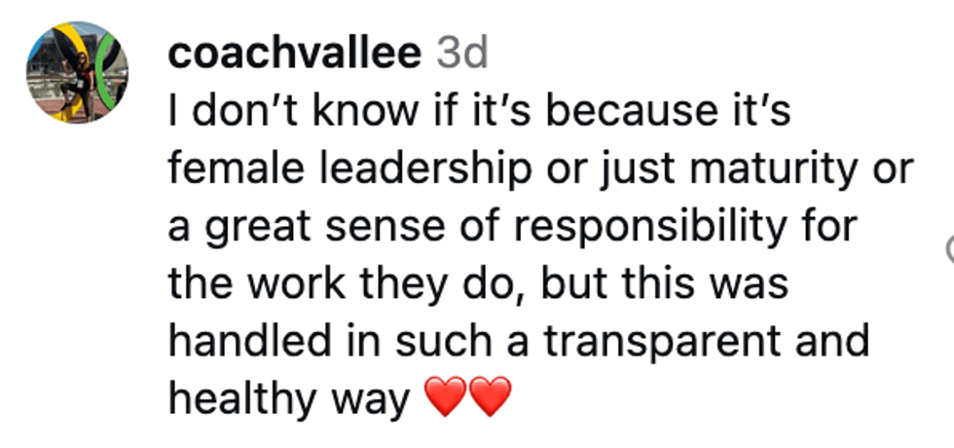The image size is (954, 448).
Task: Click the 3d comment timestamp
Action: pyautogui.click(x=461, y=54)
